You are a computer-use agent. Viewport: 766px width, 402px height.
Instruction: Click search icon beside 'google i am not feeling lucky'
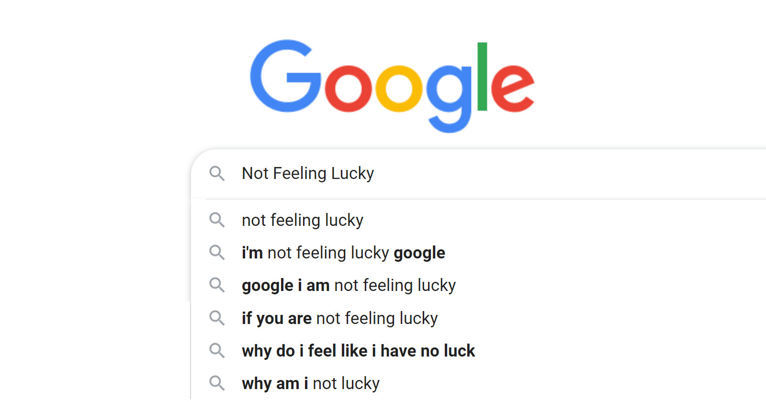pos(217,285)
